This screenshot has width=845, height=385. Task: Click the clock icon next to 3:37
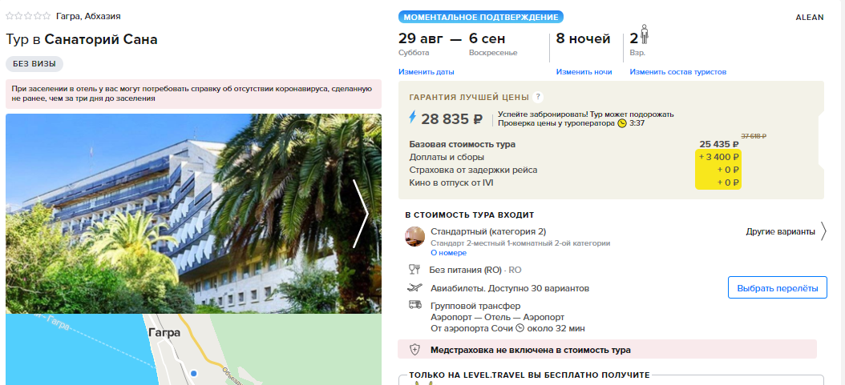click(x=622, y=123)
